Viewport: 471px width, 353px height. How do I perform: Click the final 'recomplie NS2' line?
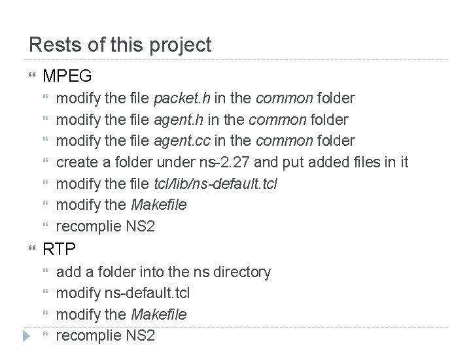coord(105,336)
